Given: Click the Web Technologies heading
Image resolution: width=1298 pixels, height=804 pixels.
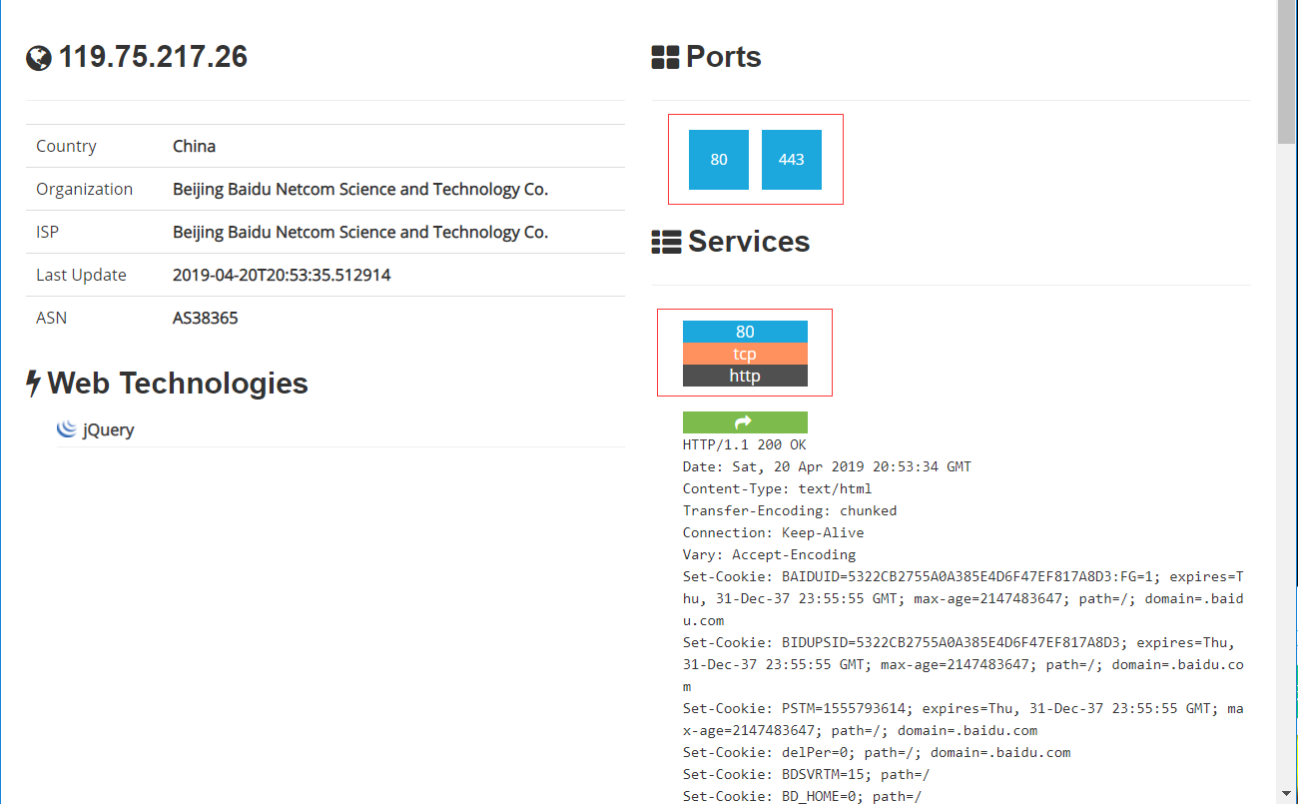Looking at the screenshot, I should click(178, 384).
